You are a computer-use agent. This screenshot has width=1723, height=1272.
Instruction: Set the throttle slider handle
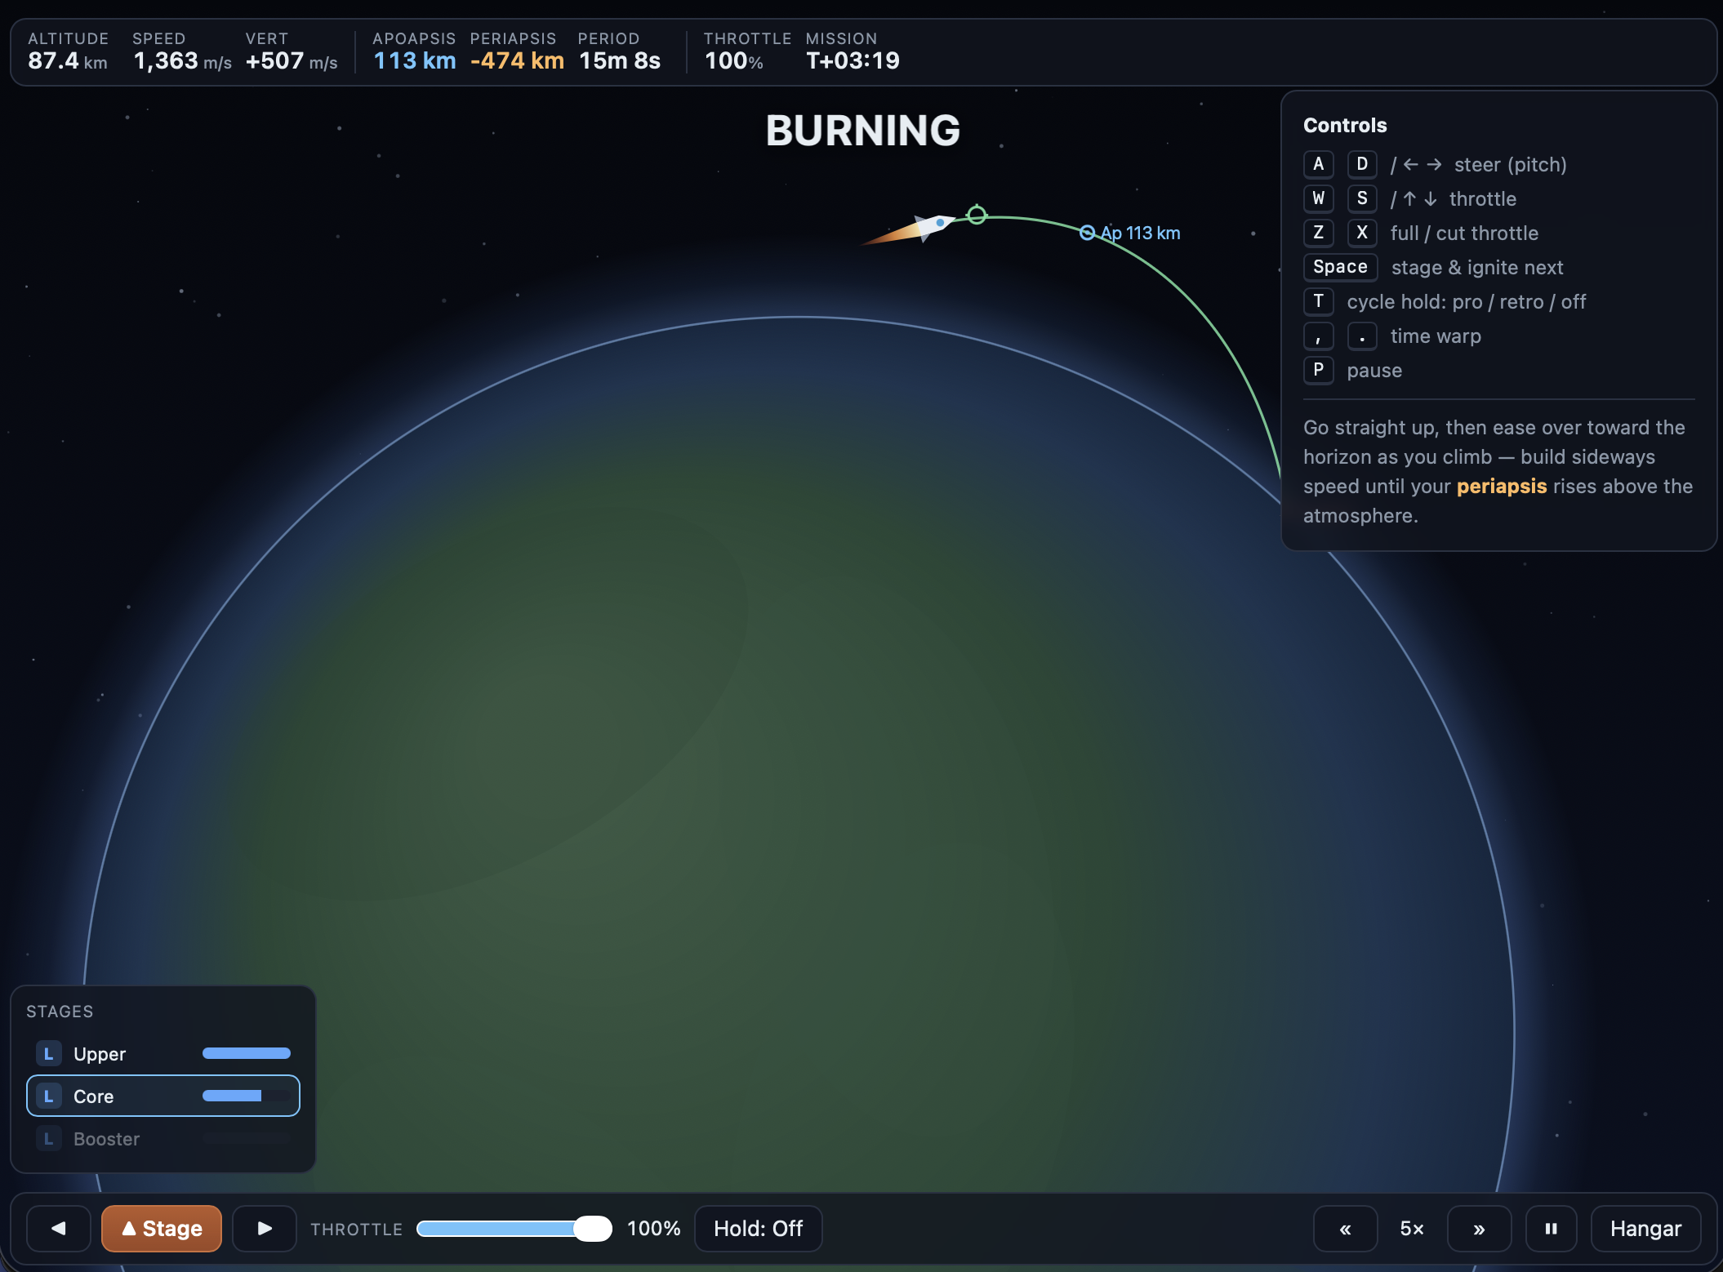tap(593, 1228)
